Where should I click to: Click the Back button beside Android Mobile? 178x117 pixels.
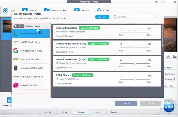(19, 26)
